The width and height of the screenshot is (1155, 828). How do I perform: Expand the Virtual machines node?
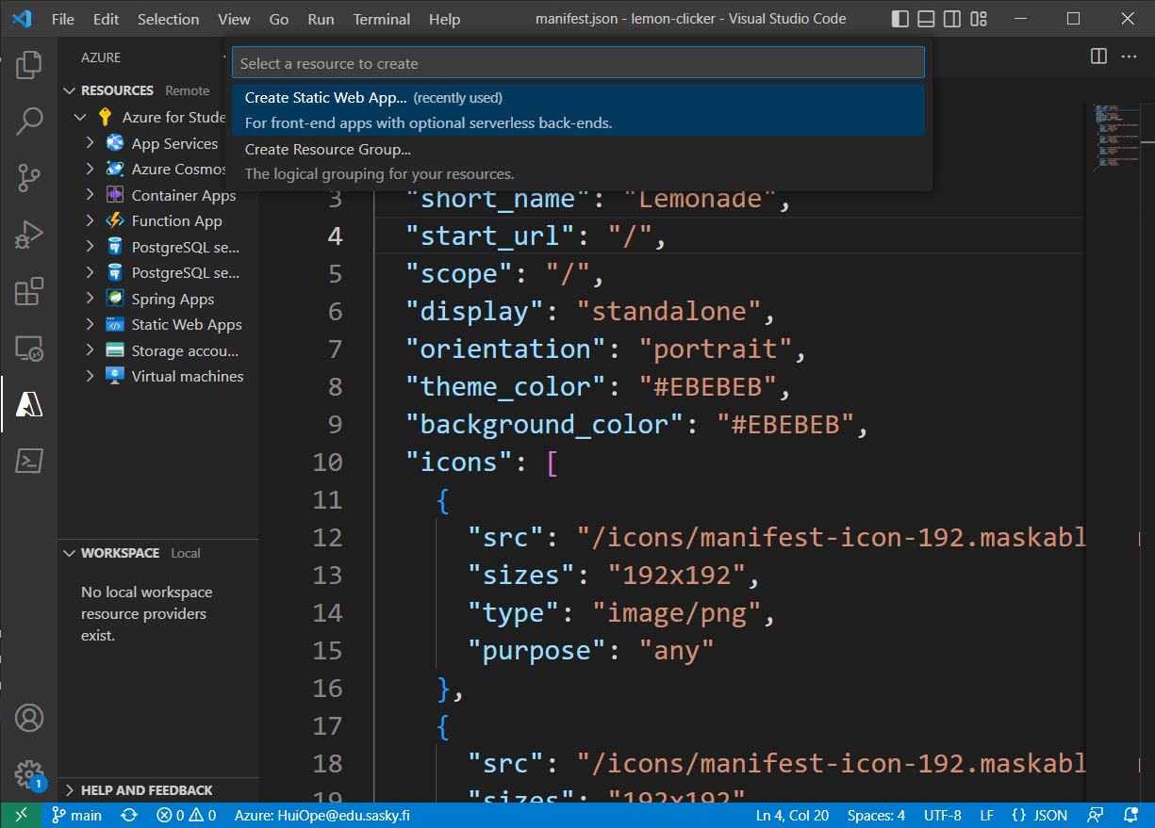click(x=91, y=376)
